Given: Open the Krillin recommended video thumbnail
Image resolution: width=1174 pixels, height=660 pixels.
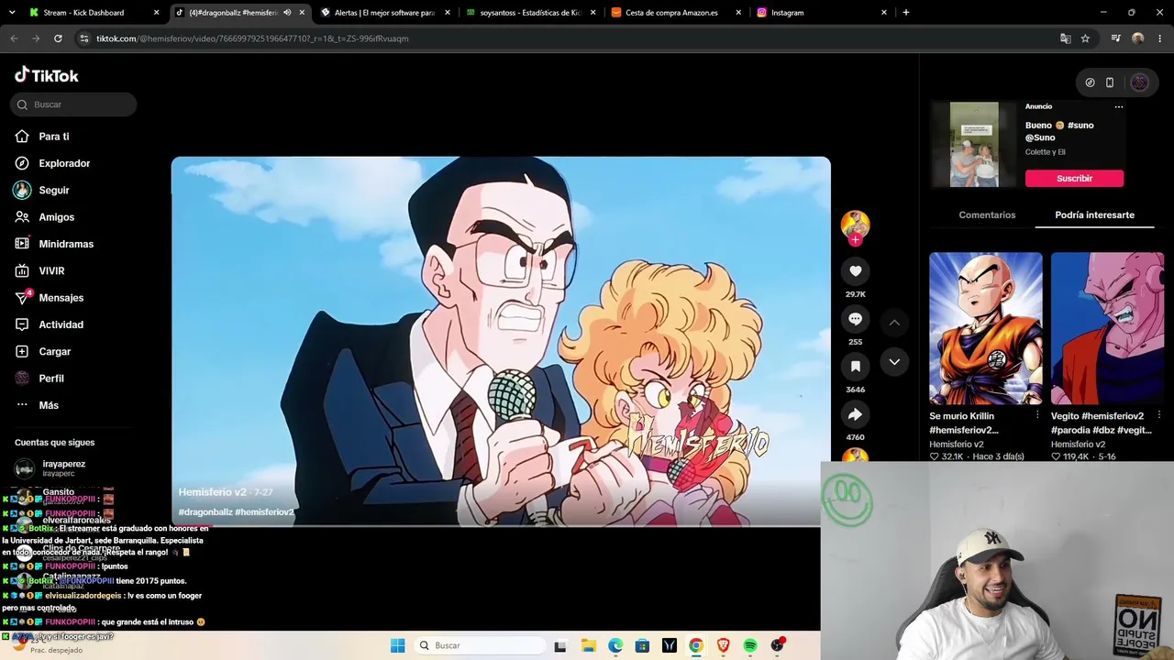Looking at the screenshot, I should click(986, 328).
